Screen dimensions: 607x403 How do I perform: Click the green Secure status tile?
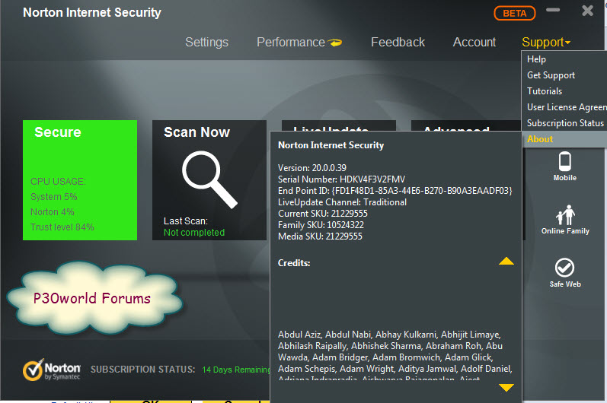(x=80, y=180)
